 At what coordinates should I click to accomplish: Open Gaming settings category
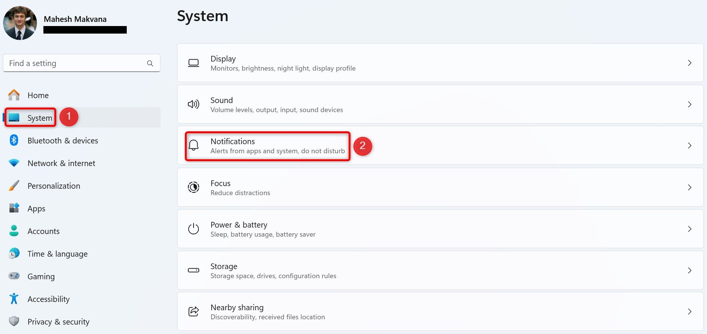tap(82, 276)
